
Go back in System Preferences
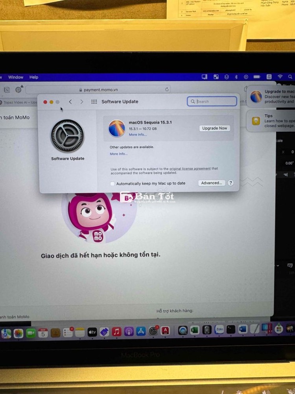tap(70, 102)
